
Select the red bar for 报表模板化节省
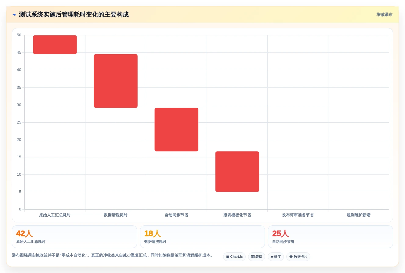pyautogui.click(x=237, y=171)
